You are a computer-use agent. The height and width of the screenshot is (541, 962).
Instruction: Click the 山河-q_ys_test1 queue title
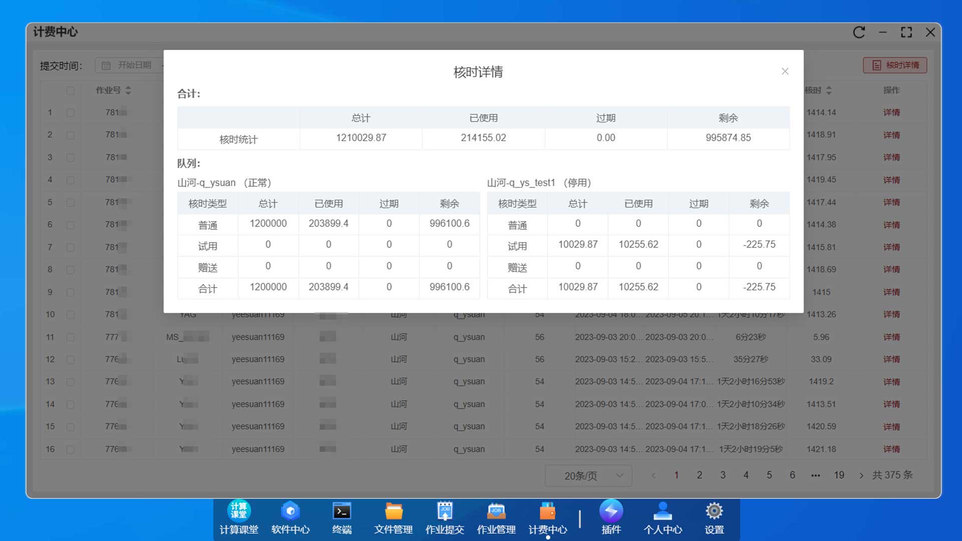point(539,183)
